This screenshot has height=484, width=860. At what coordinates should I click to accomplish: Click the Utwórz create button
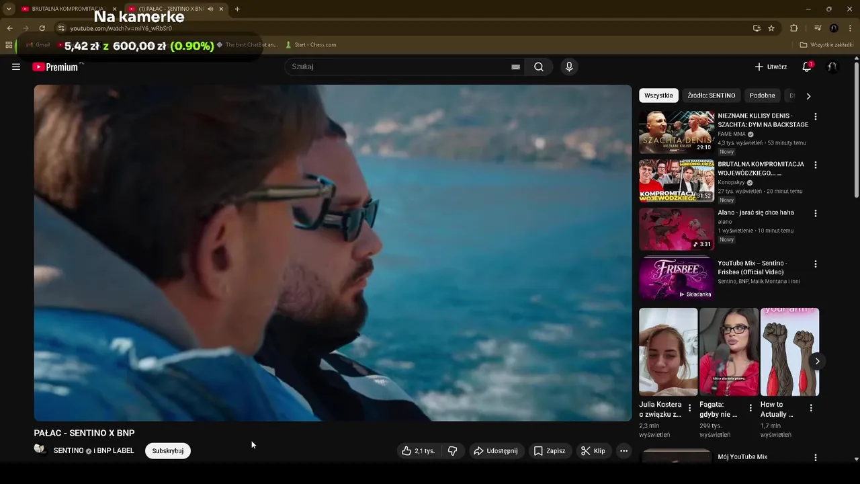[x=771, y=67]
